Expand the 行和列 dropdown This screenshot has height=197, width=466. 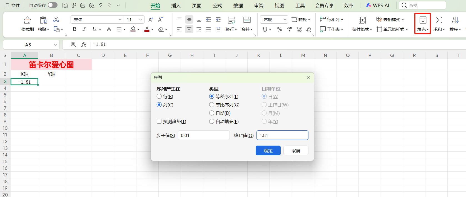[x=342, y=20]
